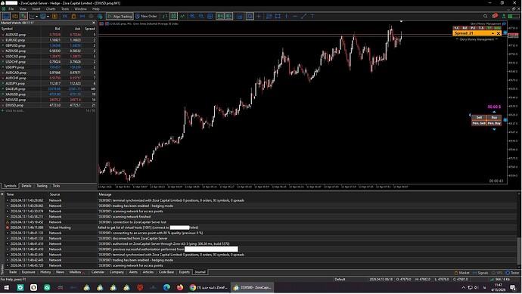The image size is (522, 294).
Task: Open Navigator folder icon
Action: 15,16
